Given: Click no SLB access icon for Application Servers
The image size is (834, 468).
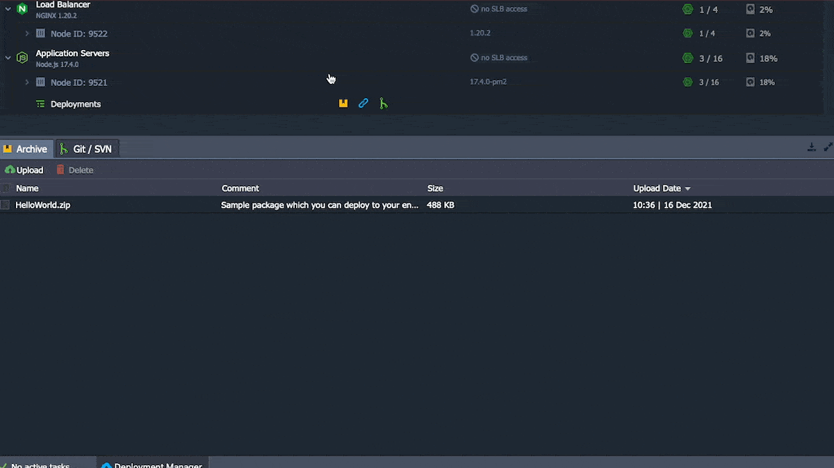Looking at the screenshot, I should 475,58.
